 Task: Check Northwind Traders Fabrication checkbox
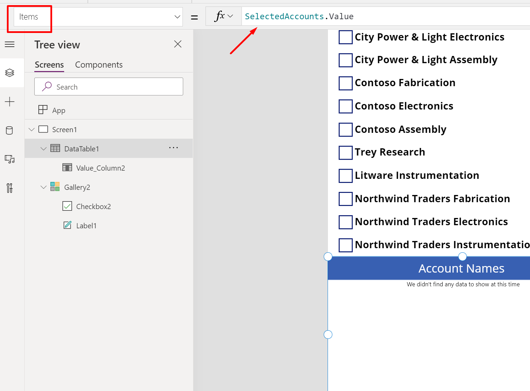coord(345,199)
